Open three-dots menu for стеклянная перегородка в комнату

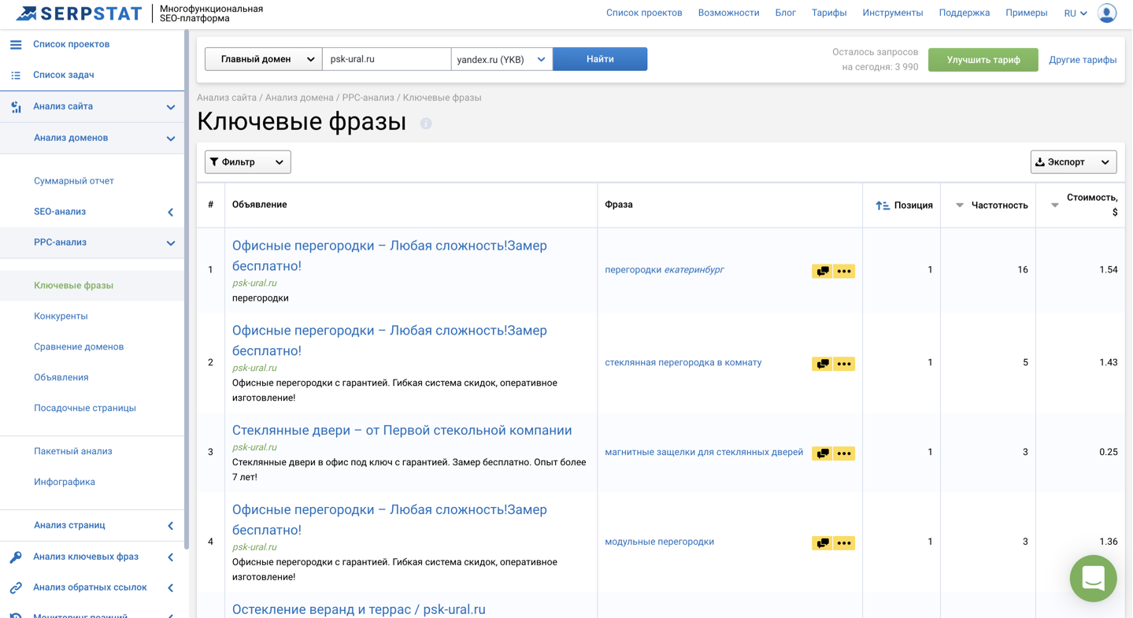coord(844,364)
